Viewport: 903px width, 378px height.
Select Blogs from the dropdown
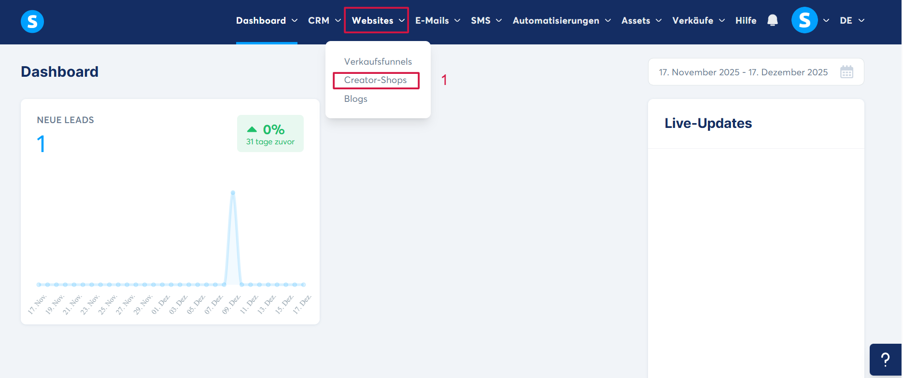(356, 98)
